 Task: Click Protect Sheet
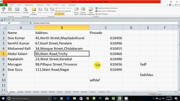76,11
